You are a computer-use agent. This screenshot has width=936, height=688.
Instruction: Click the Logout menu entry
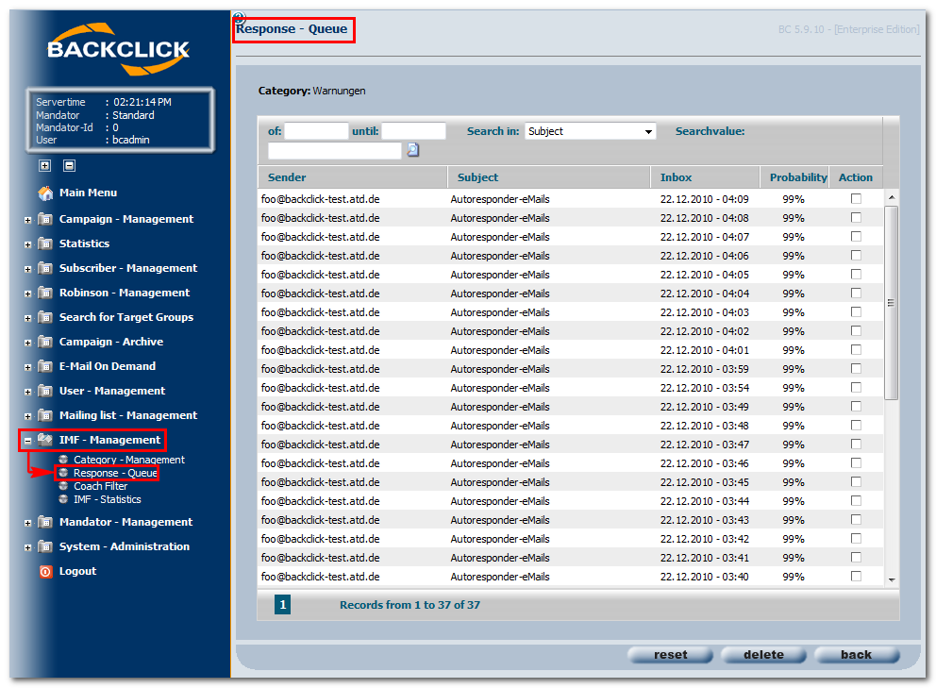pyautogui.click(x=77, y=572)
